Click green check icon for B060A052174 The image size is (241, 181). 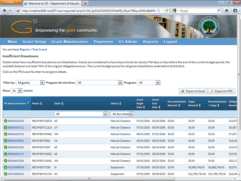[6, 154]
